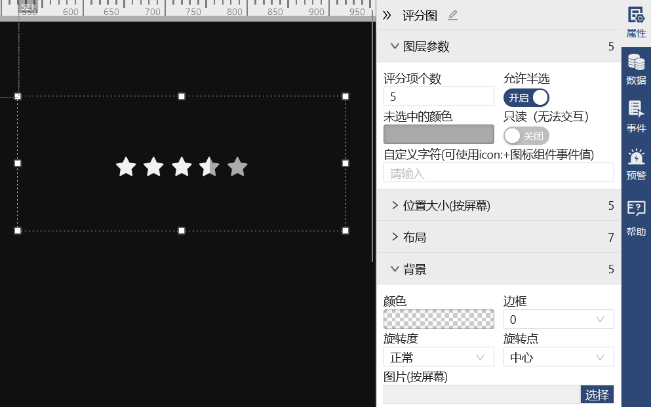Click the grey fifth star
The width and height of the screenshot is (651, 407).
[237, 166]
